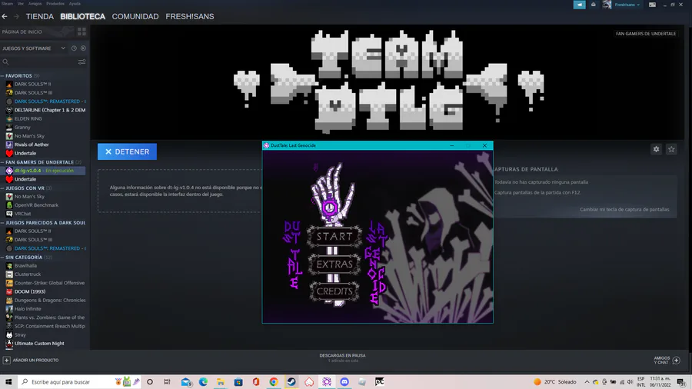Open File Explorer from taskbar
This screenshot has width=692, height=389.
point(220,382)
